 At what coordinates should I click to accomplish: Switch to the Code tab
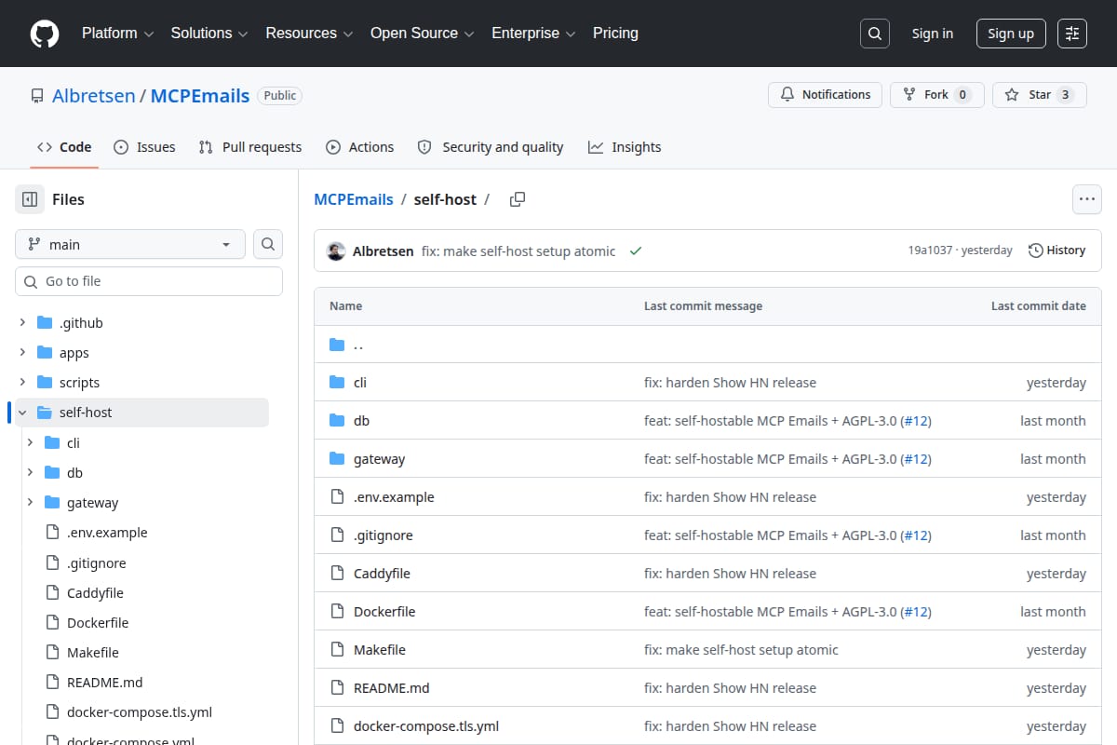tap(64, 147)
